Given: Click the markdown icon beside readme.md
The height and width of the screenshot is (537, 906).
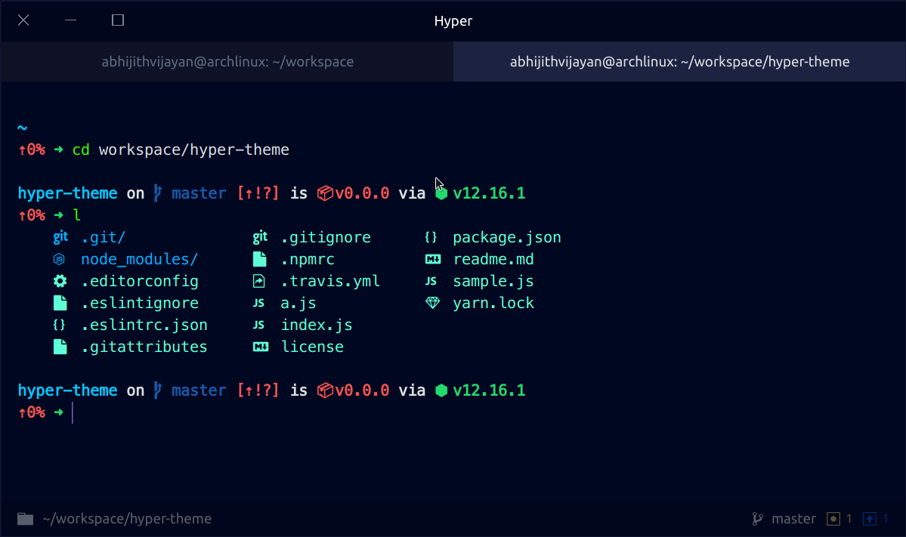Looking at the screenshot, I should 433,259.
